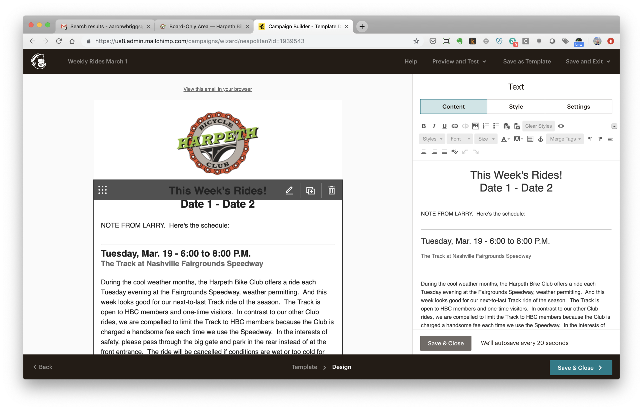Switch to the Board-Only Area tab
Image resolution: width=643 pixels, height=410 pixels.
[x=204, y=27]
